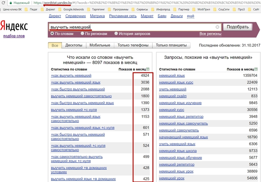Open the Баян navigation link

162,16
